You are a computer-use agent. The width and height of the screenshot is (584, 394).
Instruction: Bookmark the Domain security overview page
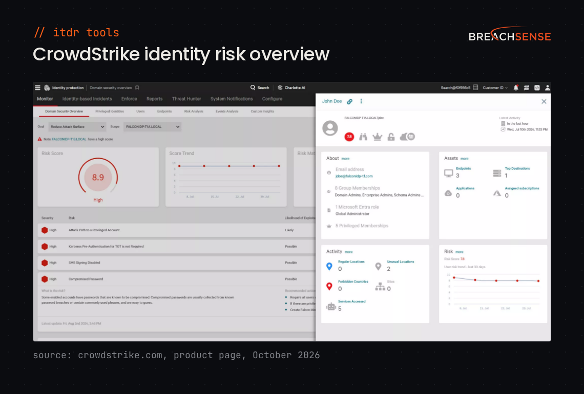coord(137,88)
